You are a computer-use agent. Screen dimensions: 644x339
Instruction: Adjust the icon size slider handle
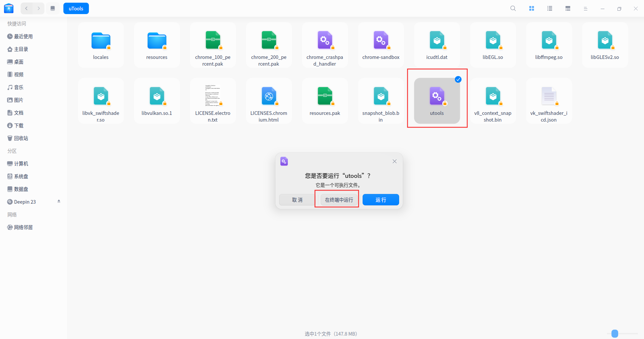point(614,334)
